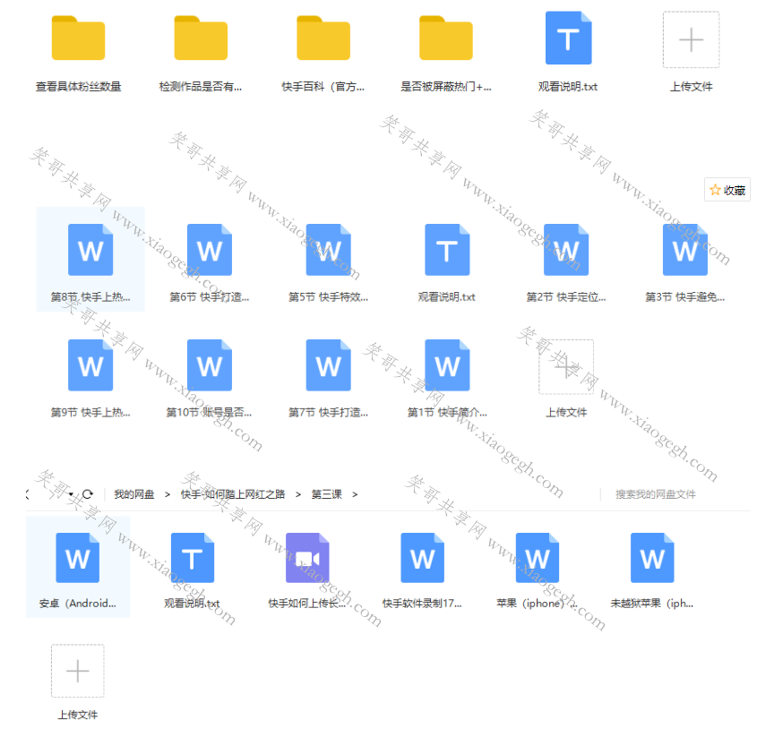Open the bottom 观看说明.txt file icon
The image size is (757, 737).
click(193, 558)
